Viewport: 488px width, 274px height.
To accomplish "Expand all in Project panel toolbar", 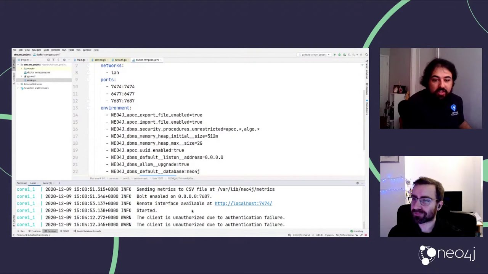I will (53, 60).
